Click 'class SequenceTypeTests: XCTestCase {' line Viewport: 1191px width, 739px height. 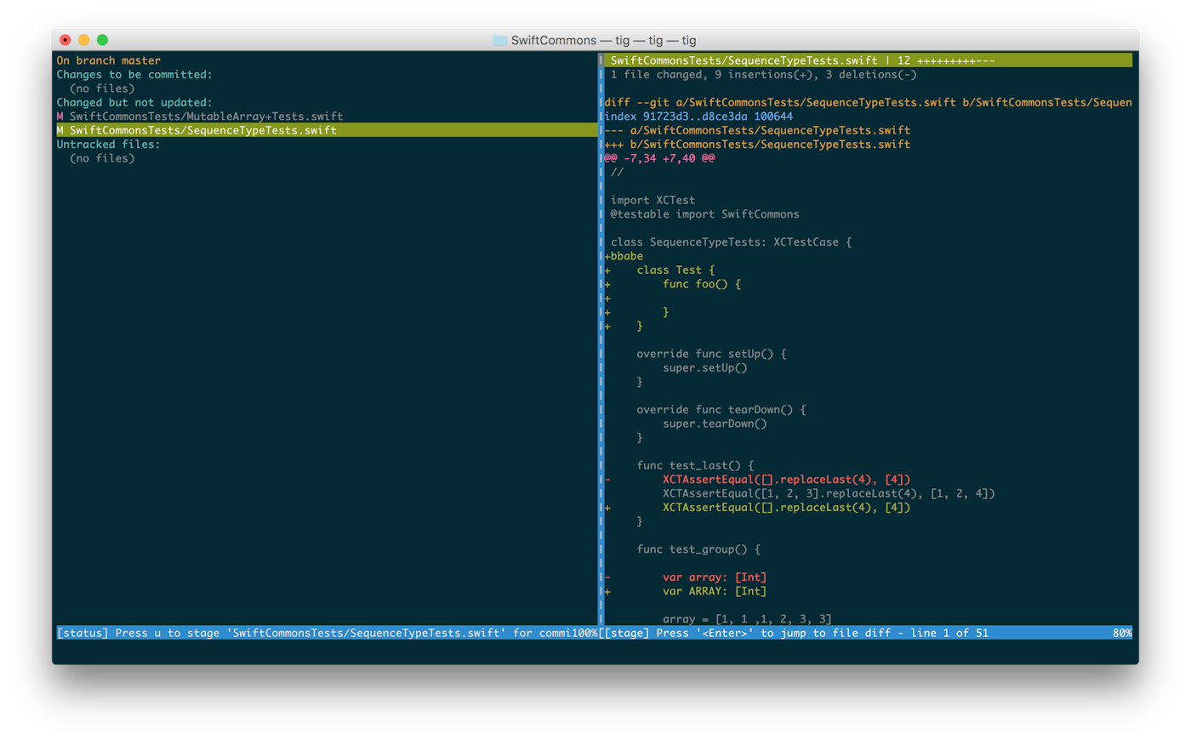pos(731,242)
